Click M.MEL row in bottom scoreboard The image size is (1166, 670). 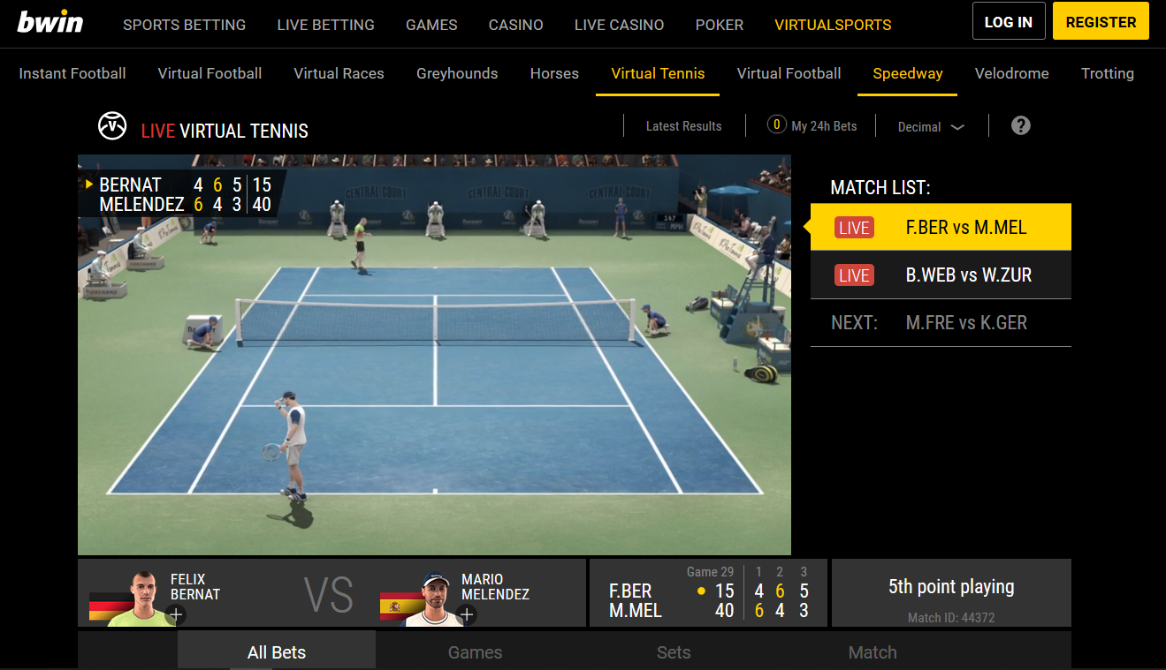[x=709, y=610]
